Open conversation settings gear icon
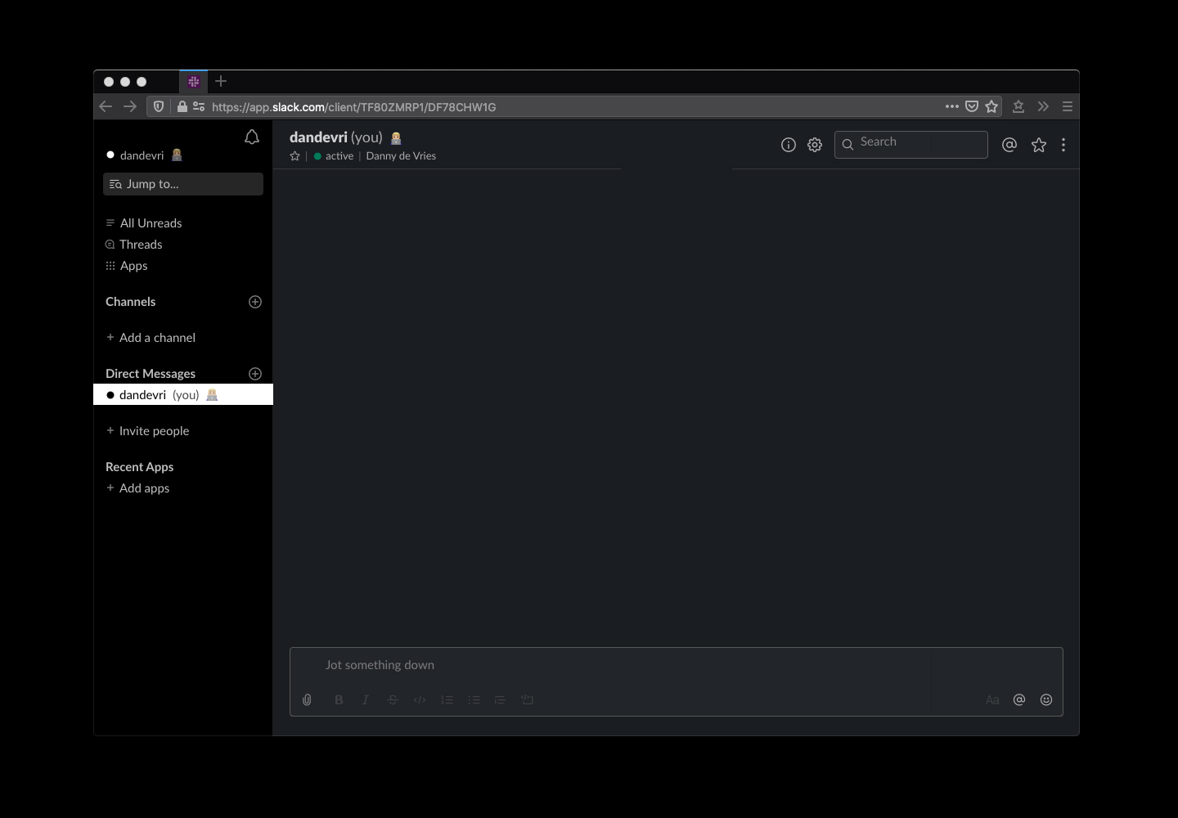1178x818 pixels. pyautogui.click(x=815, y=145)
